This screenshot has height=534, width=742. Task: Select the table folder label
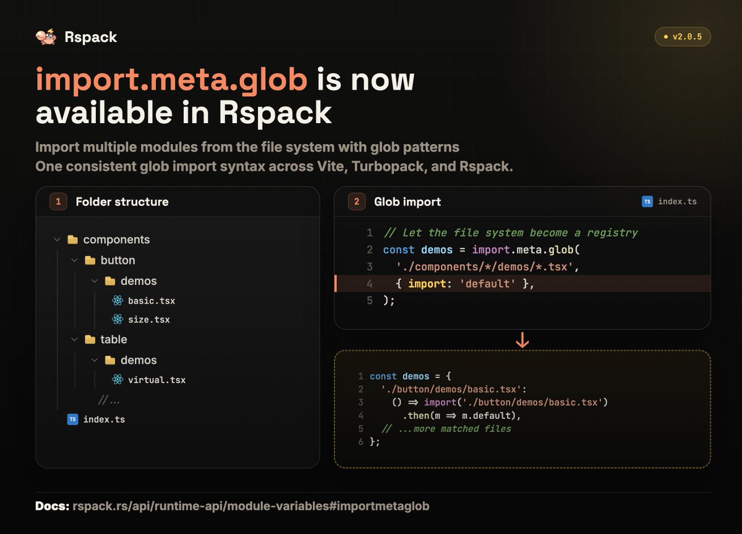click(x=114, y=339)
